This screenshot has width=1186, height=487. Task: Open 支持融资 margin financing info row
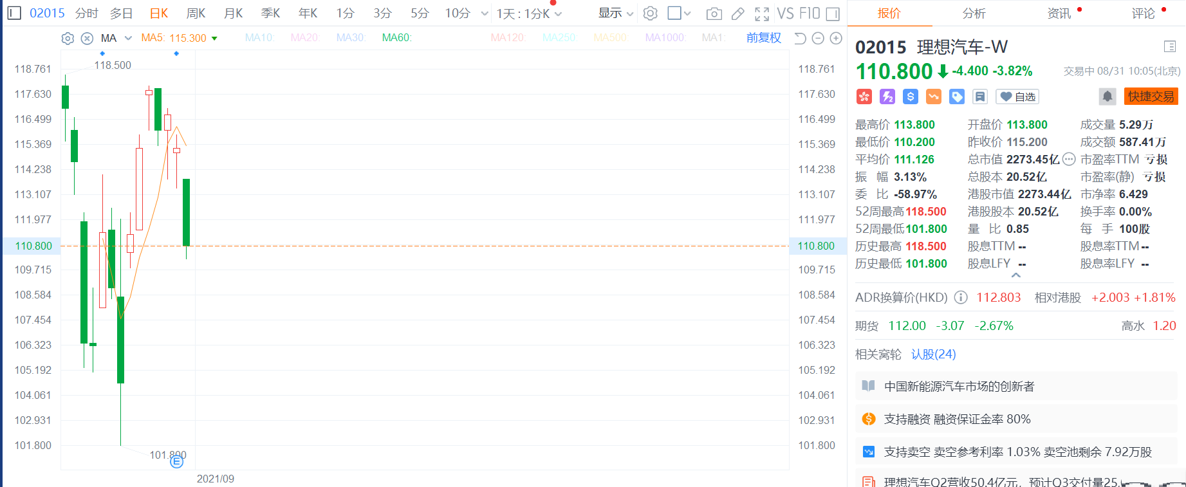click(1017, 419)
